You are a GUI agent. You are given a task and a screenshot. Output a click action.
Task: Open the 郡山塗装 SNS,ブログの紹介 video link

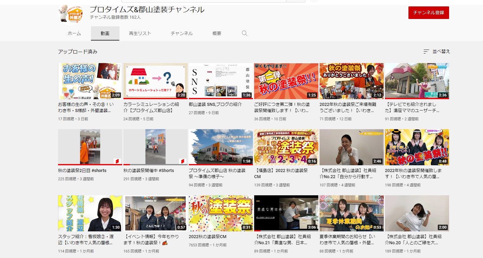pos(215,104)
